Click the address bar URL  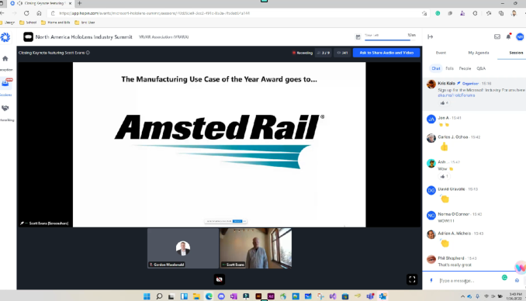tap(154, 13)
